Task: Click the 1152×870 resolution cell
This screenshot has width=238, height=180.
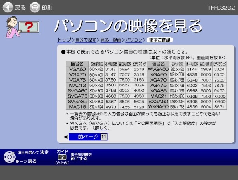Action: [x=177, y=96]
